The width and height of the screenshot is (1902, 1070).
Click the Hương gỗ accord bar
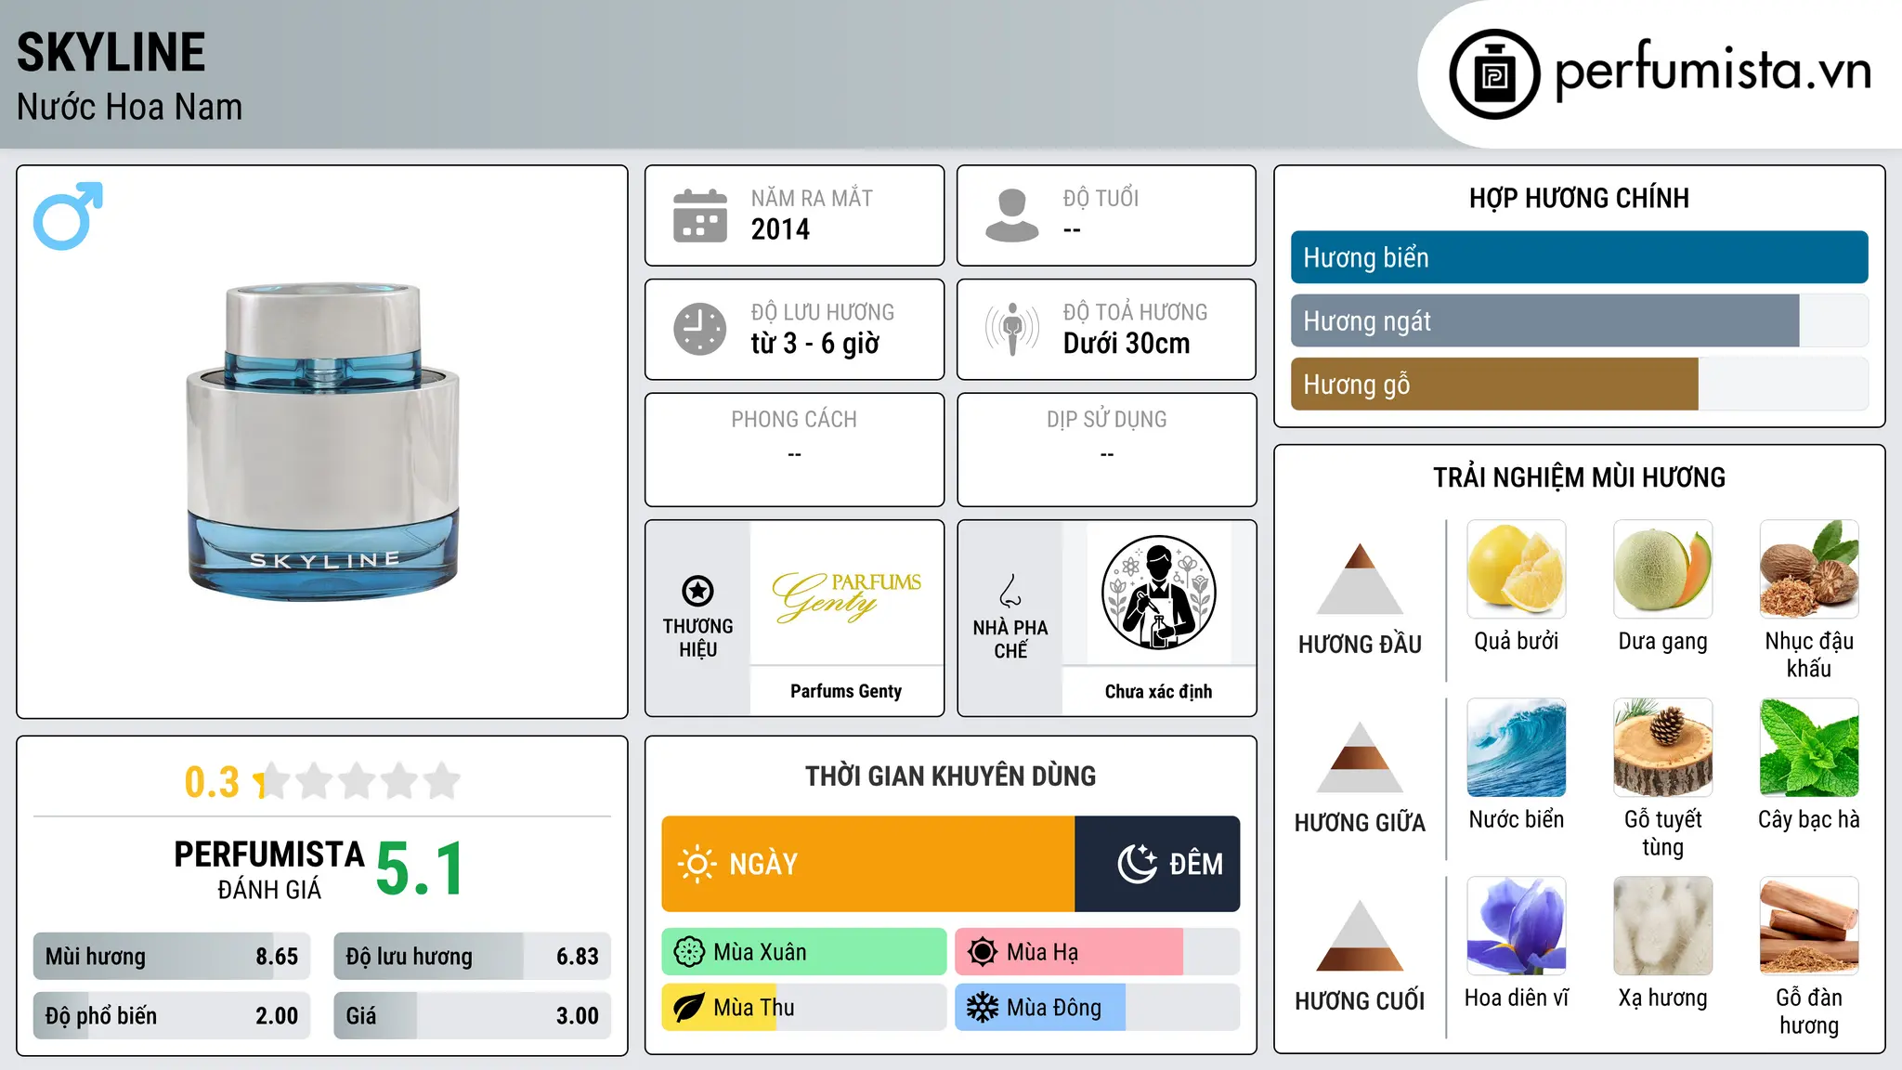1579,384
